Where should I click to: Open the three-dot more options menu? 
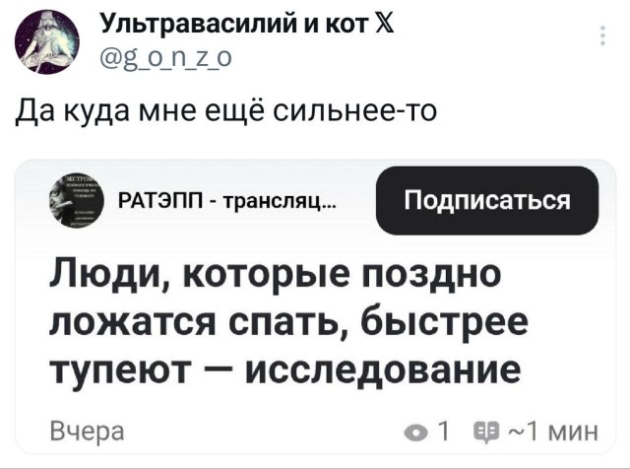click(602, 36)
